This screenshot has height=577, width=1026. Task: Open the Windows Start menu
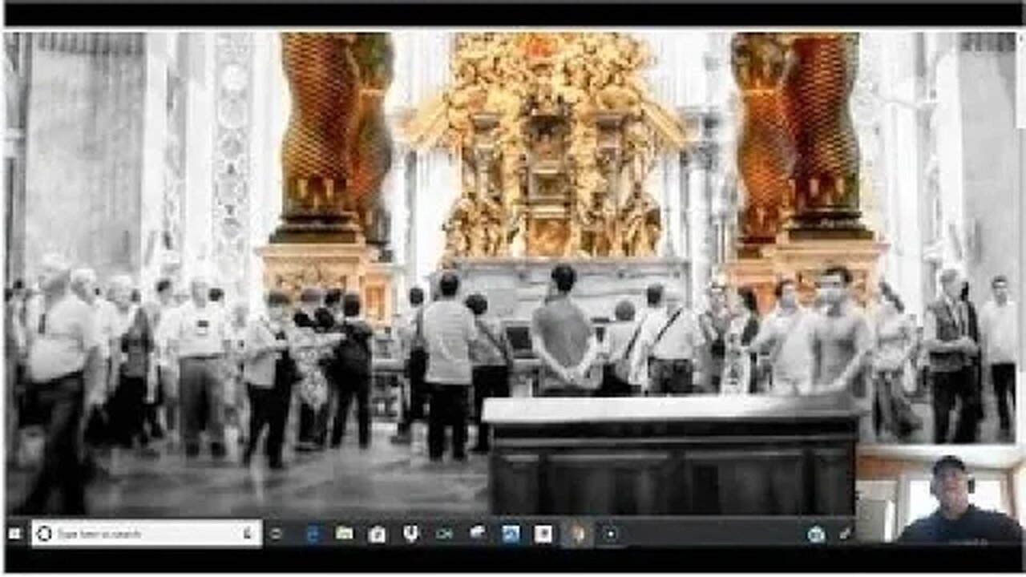[14, 533]
